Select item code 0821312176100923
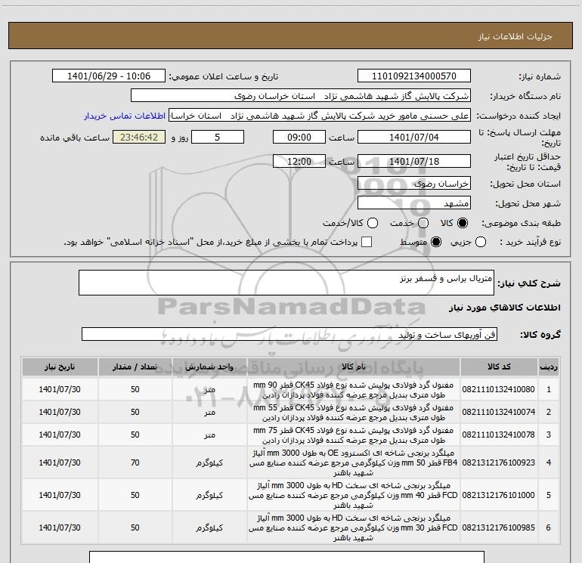 (x=499, y=462)
